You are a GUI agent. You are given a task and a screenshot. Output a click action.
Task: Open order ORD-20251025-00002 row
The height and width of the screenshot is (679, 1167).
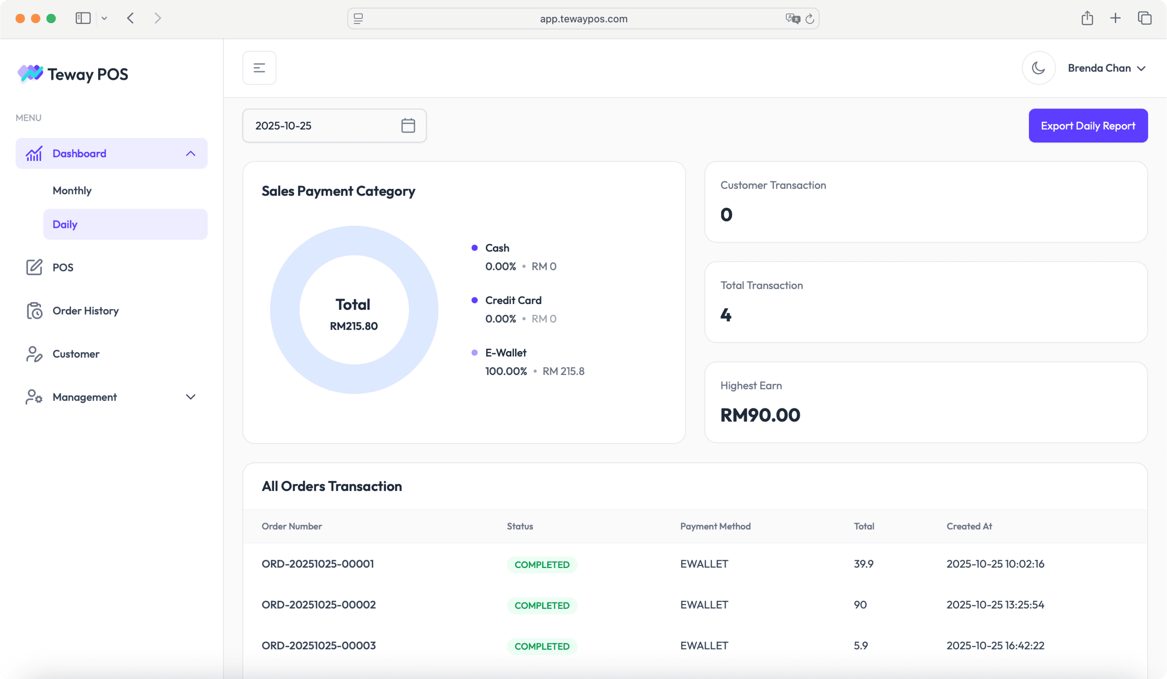[x=318, y=605]
